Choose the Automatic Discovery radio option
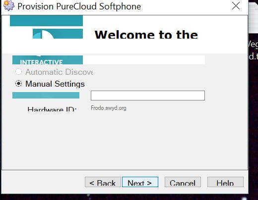Viewport: 258px width, 200px height. (18, 72)
